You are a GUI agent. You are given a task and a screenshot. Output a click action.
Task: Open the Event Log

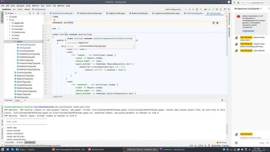coord(221,143)
